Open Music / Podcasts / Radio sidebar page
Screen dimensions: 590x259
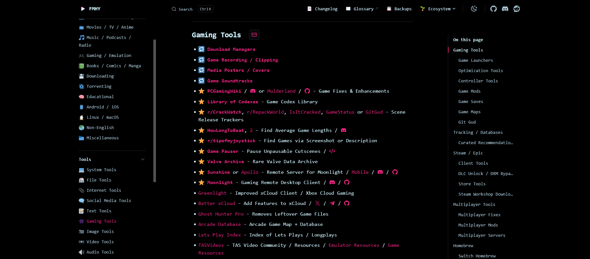pos(105,41)
